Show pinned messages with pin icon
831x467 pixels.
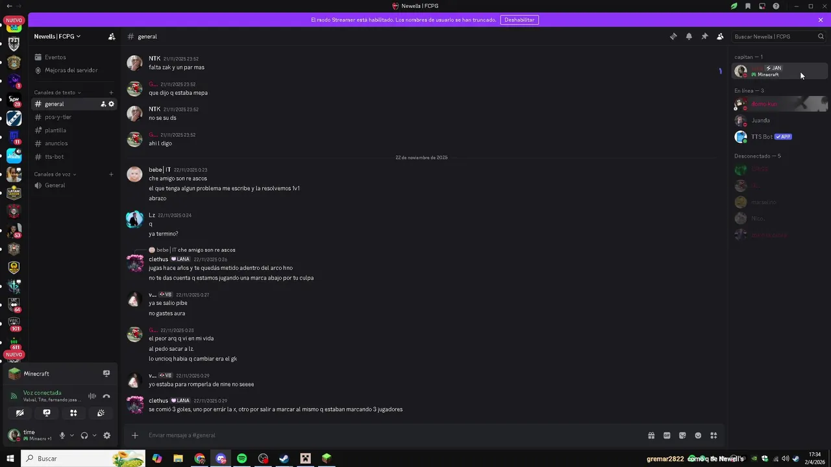[x=704, y=36]
